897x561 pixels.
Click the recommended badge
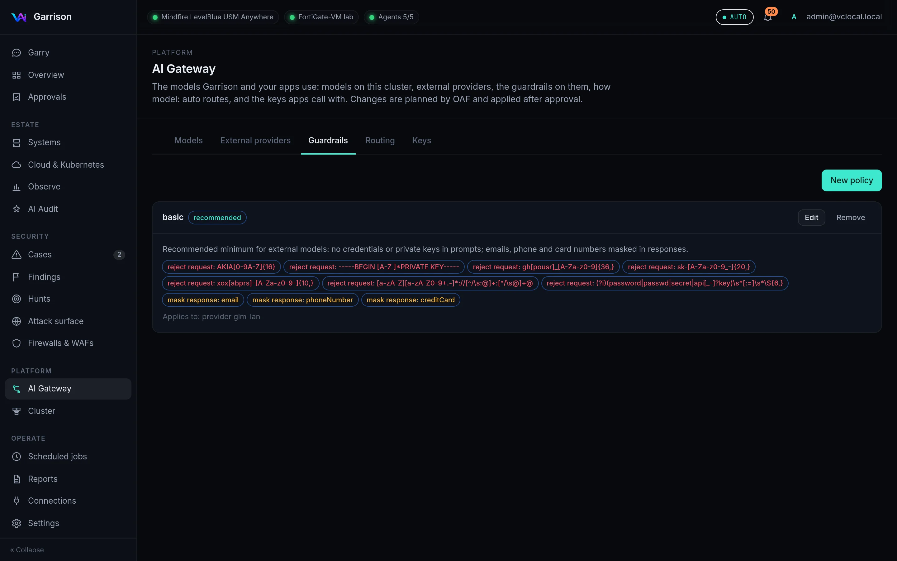tap(217, 218)
